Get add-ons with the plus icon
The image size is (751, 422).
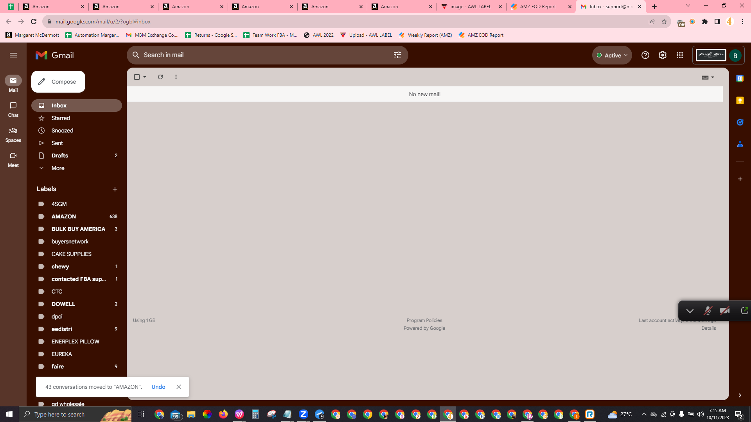pyautogui.click(x=740, y=179)
